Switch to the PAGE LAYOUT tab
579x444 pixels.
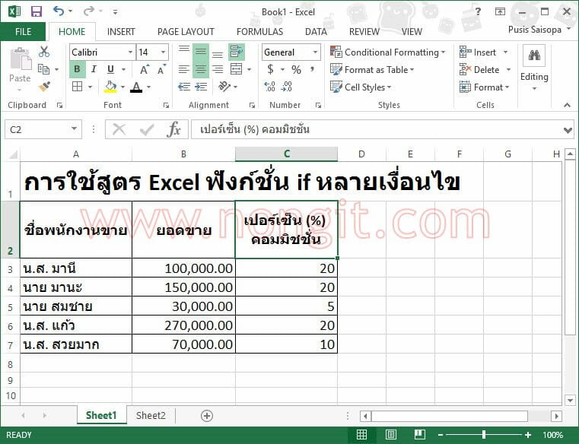[x=186, y=32]
